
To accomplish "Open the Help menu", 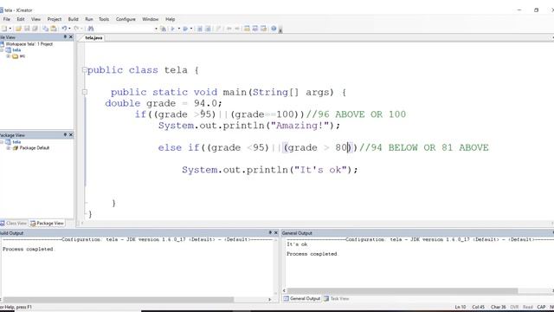I will [x=171, y=19].
